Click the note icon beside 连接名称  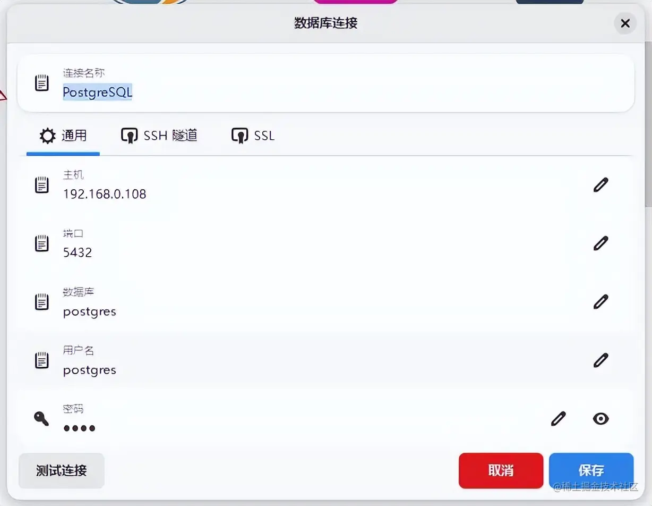[42, 83]
